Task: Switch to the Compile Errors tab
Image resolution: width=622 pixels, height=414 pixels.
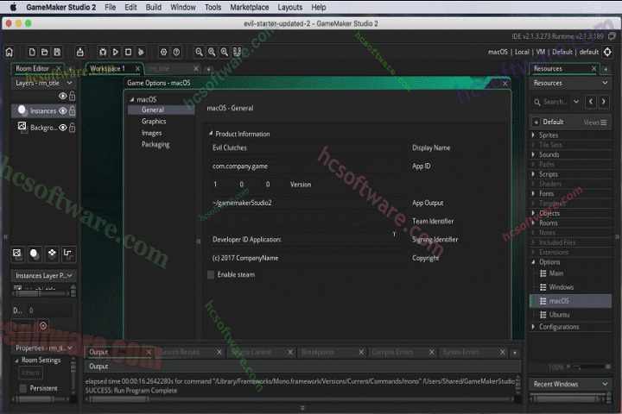Action: pyautogui.click(x=392, y=352)
